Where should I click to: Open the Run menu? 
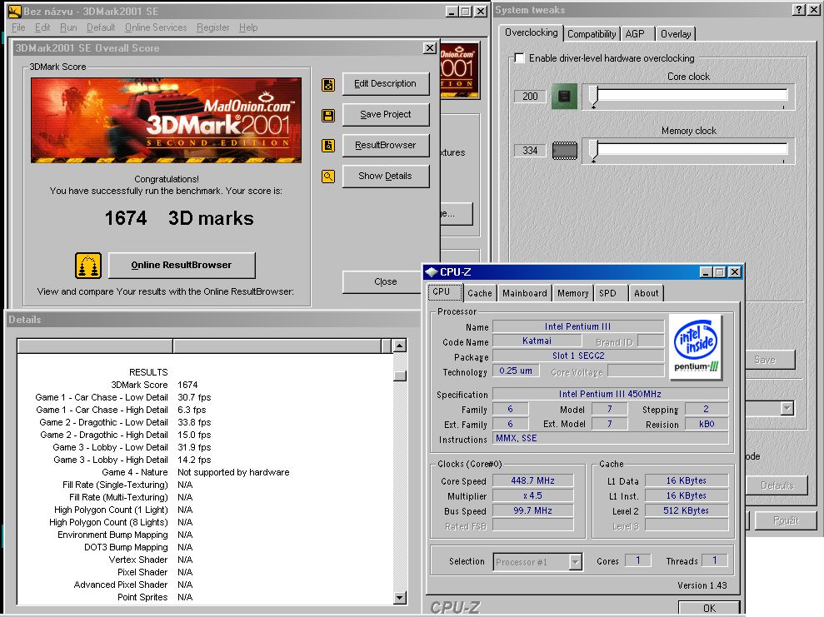click(68, 27)
